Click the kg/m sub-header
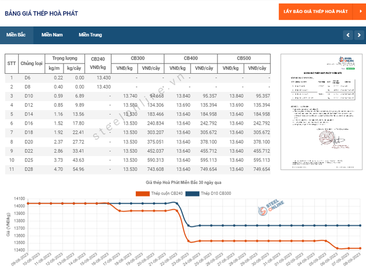This screenshot has width=366, height=271. [54, 68]
